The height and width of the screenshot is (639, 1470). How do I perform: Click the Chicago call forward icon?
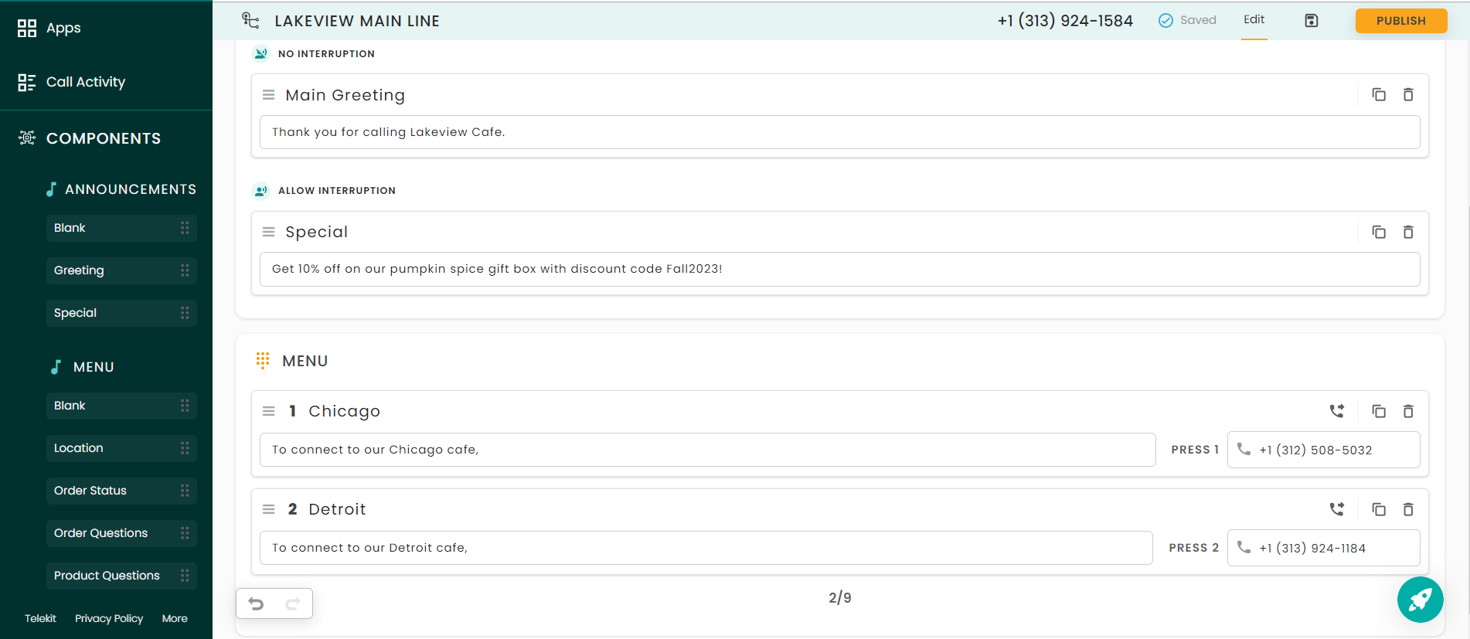pyautogui.click(x=1337, y=411)
